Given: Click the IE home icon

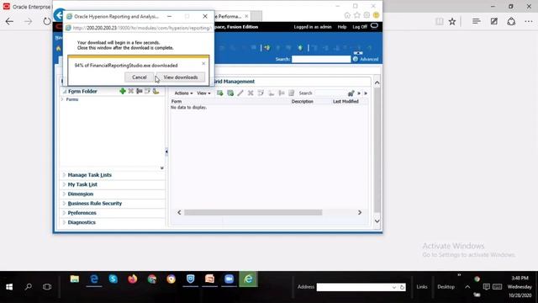Looking at the screenshot, I should pos(347,15).
